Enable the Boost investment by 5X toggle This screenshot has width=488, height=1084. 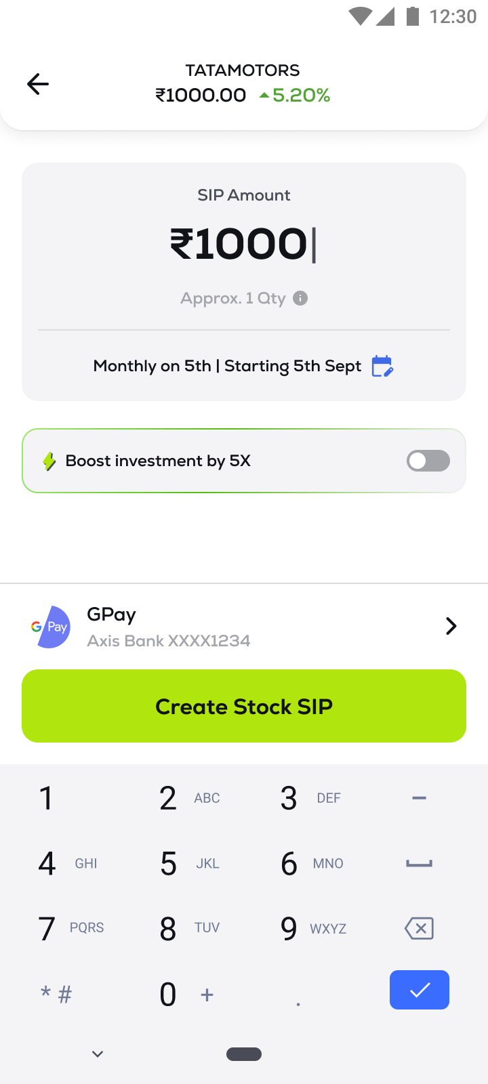click(428, 461)
